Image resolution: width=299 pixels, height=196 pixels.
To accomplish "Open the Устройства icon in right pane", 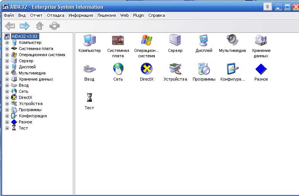I will point(175,69).
